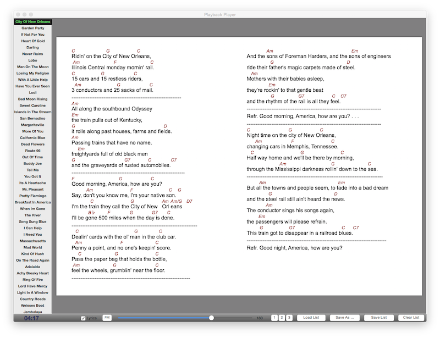
Task: Select Adalaida song
Action: pos(33,267)
